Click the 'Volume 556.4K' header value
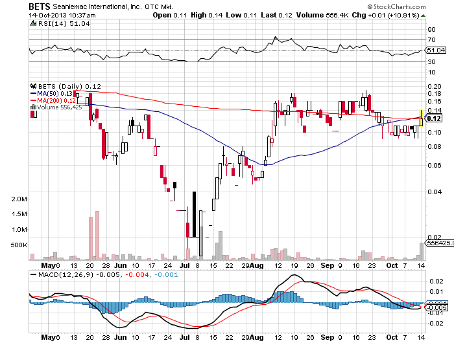The image size is (454, 343). click(322, 15)
